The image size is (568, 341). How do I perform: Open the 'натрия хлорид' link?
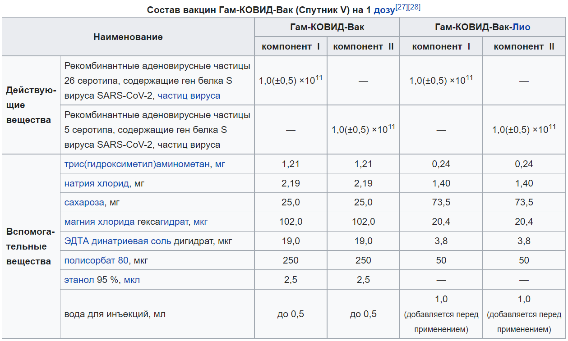click(97, 183)
